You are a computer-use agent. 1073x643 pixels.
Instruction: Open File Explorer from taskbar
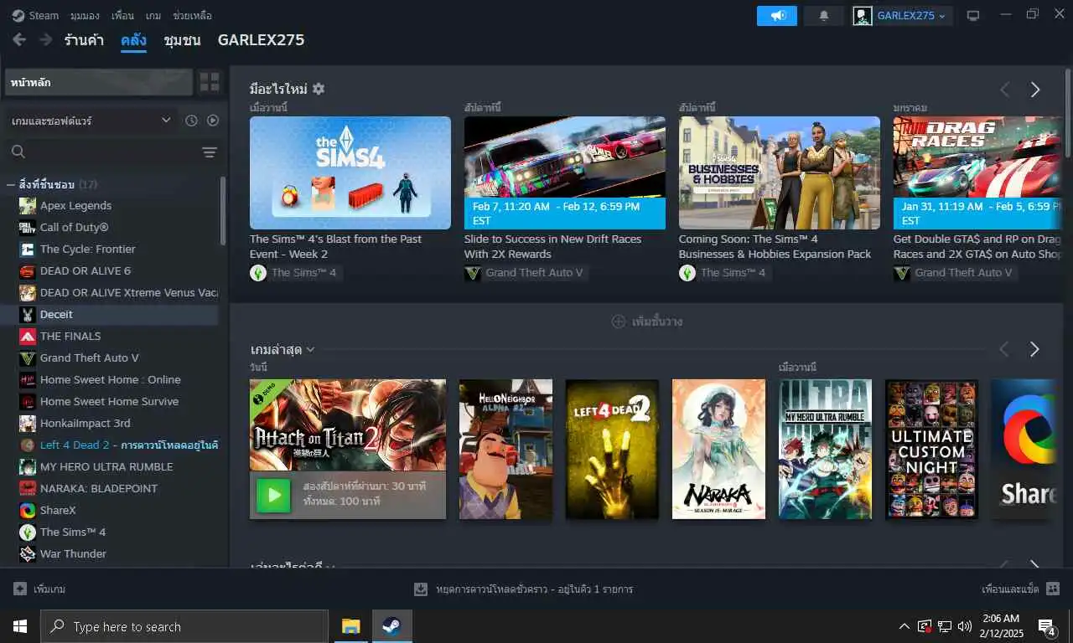point(351,626)
